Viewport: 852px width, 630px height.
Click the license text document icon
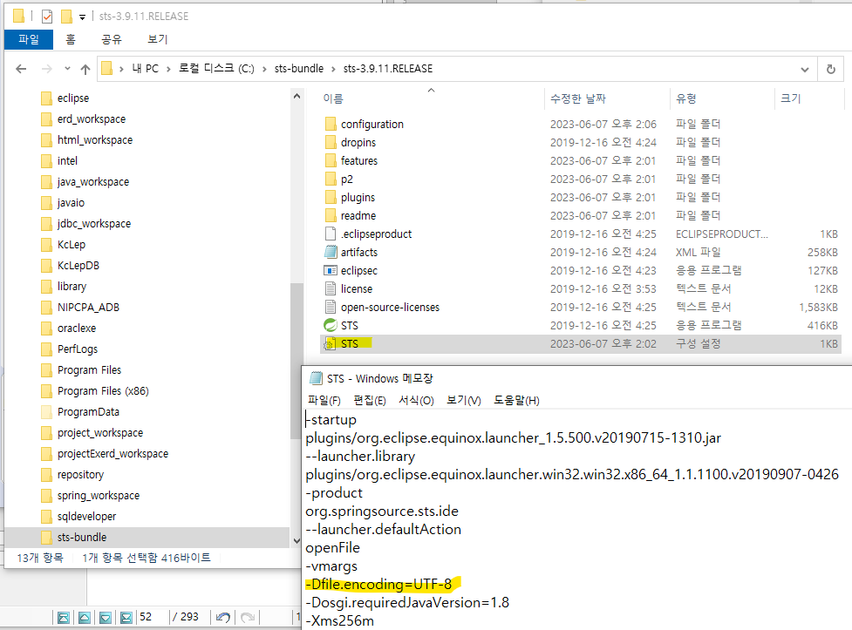click(x=331, y=289)
